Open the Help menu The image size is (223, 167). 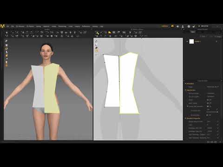(x=102, y=26)
